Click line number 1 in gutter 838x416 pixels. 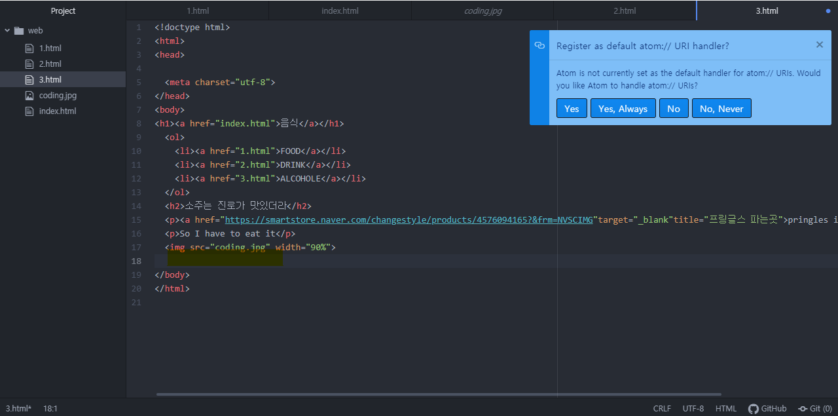pyautogui.click(x=139, y=28)
